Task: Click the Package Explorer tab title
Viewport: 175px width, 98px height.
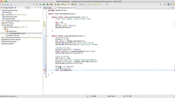Action: click(8, 8)
